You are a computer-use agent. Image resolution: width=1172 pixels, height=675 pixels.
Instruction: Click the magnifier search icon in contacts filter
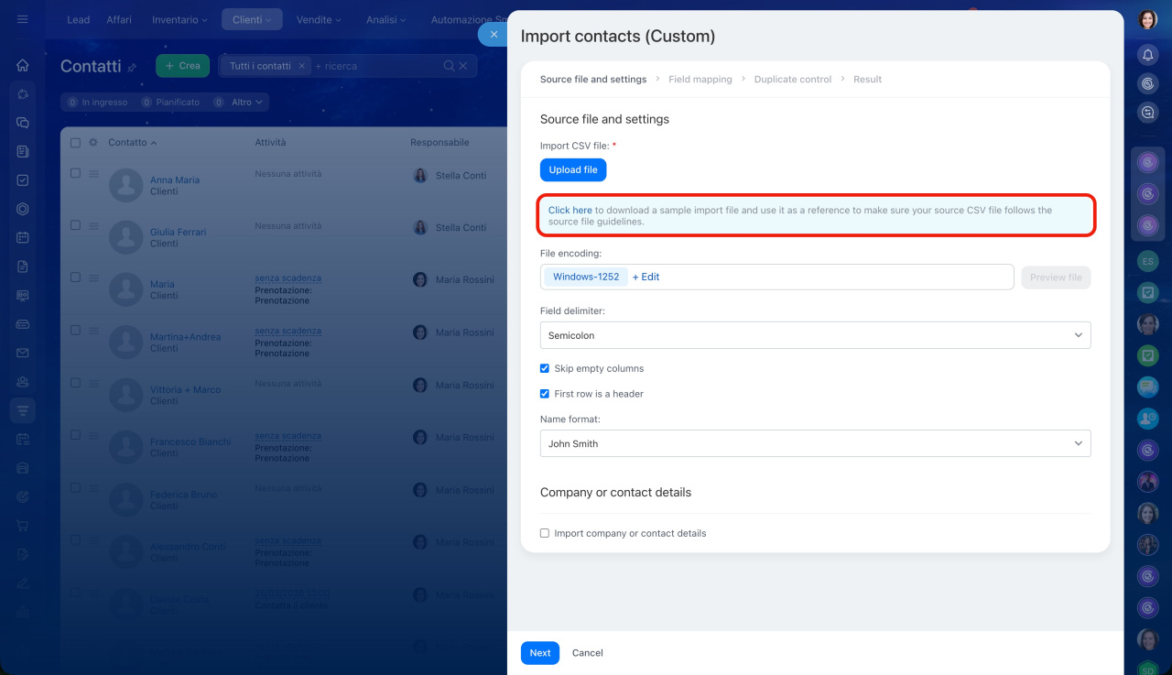(x=449, y=66)
